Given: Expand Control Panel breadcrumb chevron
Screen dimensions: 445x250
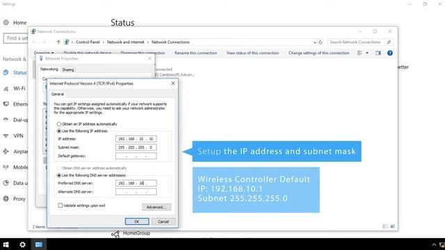Looking at the screenshot, I should 104,42.
